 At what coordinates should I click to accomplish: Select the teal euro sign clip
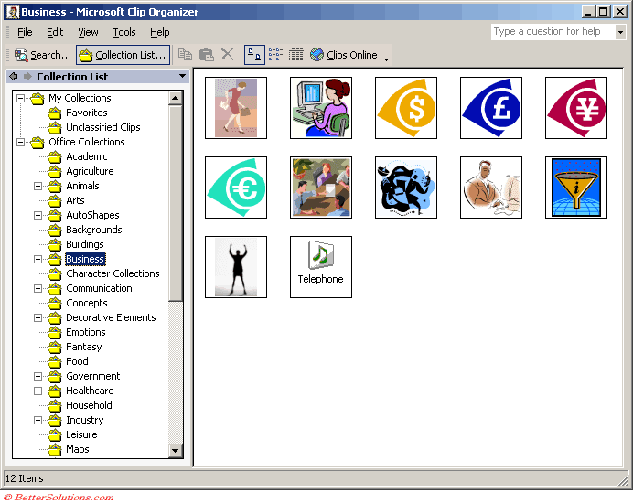coord(236,188)
